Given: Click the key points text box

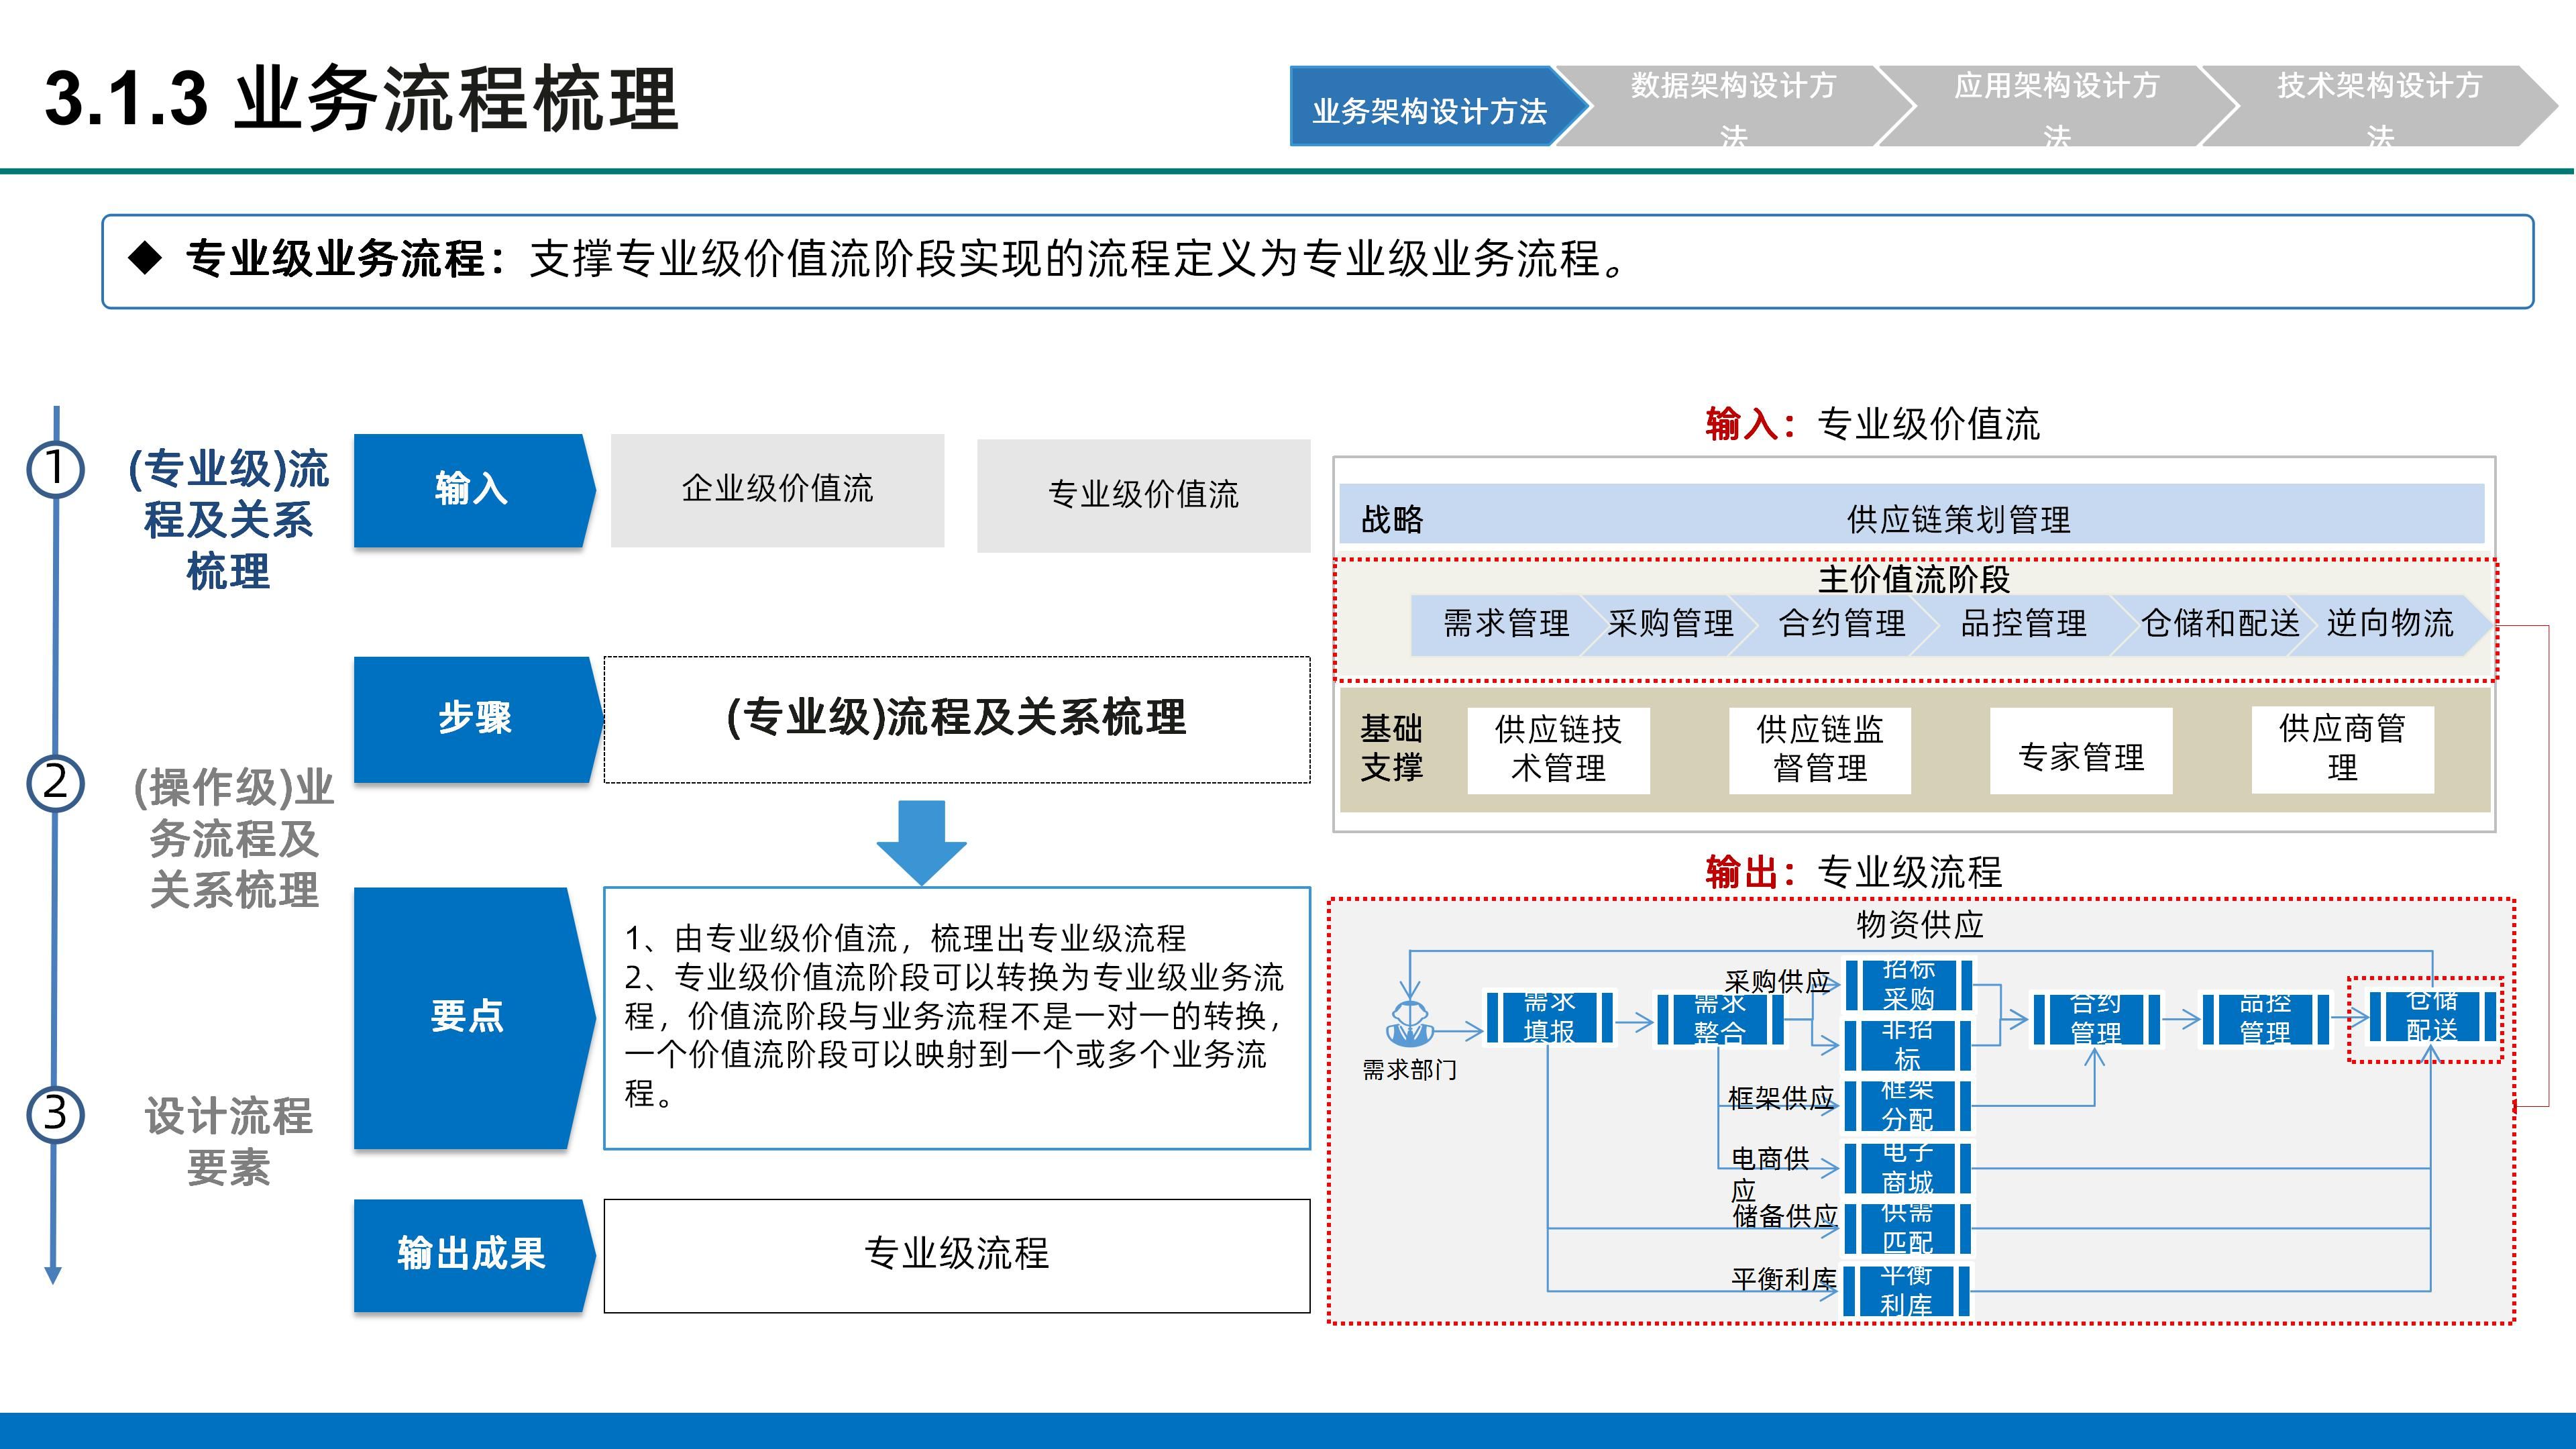Looking at the screenshot, I should tap(957, 1018).
